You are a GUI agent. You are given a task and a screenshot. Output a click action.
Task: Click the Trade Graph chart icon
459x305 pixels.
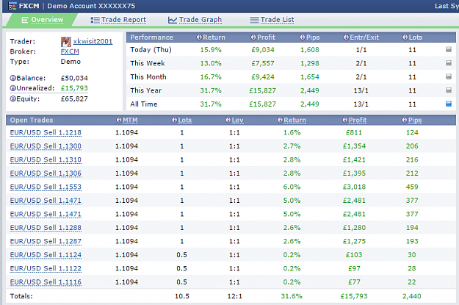pyautogui.click(x=173, y=20)
